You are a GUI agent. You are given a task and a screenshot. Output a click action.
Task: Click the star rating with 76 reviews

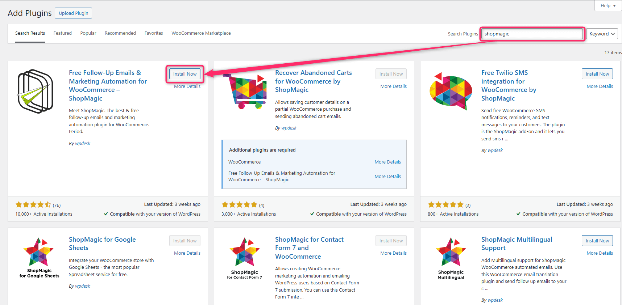[33, 205]
